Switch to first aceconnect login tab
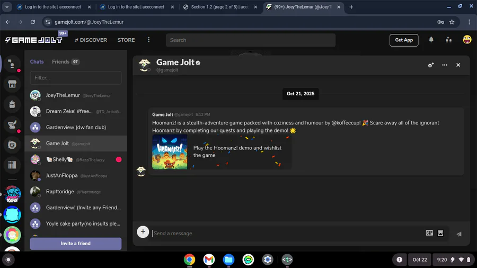Viewport: 477px width, 268px height. coord(54,7)
